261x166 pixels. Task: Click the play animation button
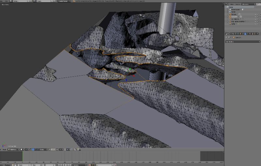(66, 165)
